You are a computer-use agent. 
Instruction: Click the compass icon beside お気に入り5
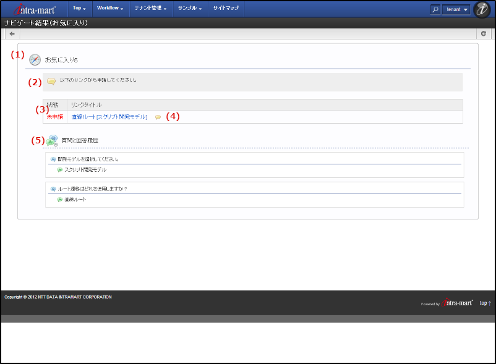(35, 60)
